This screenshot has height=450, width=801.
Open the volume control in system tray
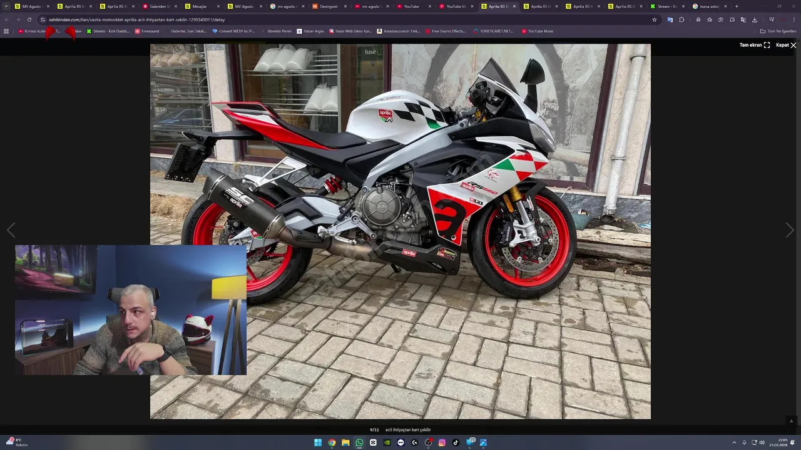click(x=762, y=442)
